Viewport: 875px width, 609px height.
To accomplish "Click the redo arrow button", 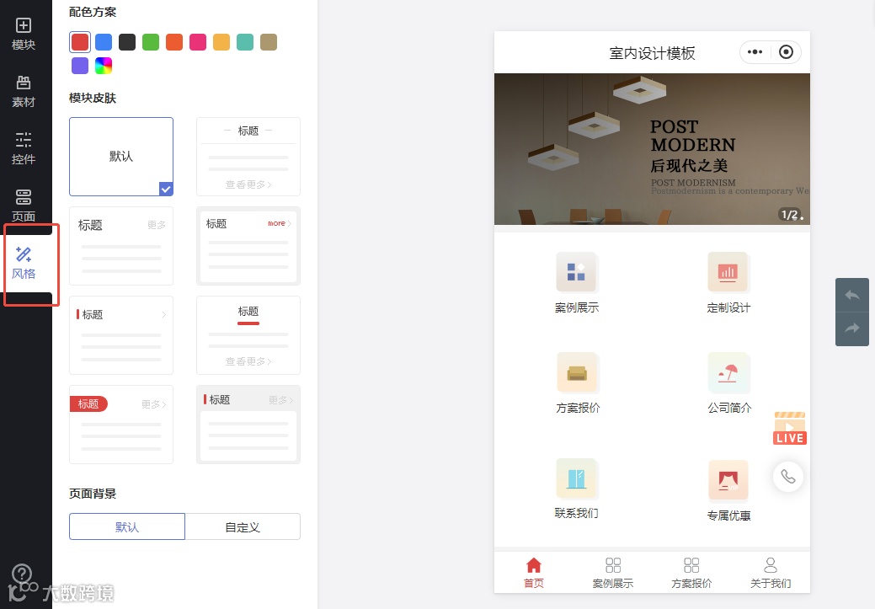I will click(851, 329).
